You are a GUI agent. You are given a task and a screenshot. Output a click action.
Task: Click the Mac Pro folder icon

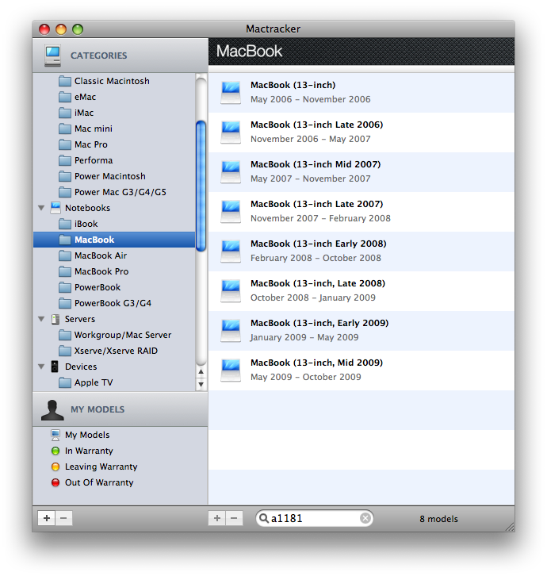tap(65, 144)
